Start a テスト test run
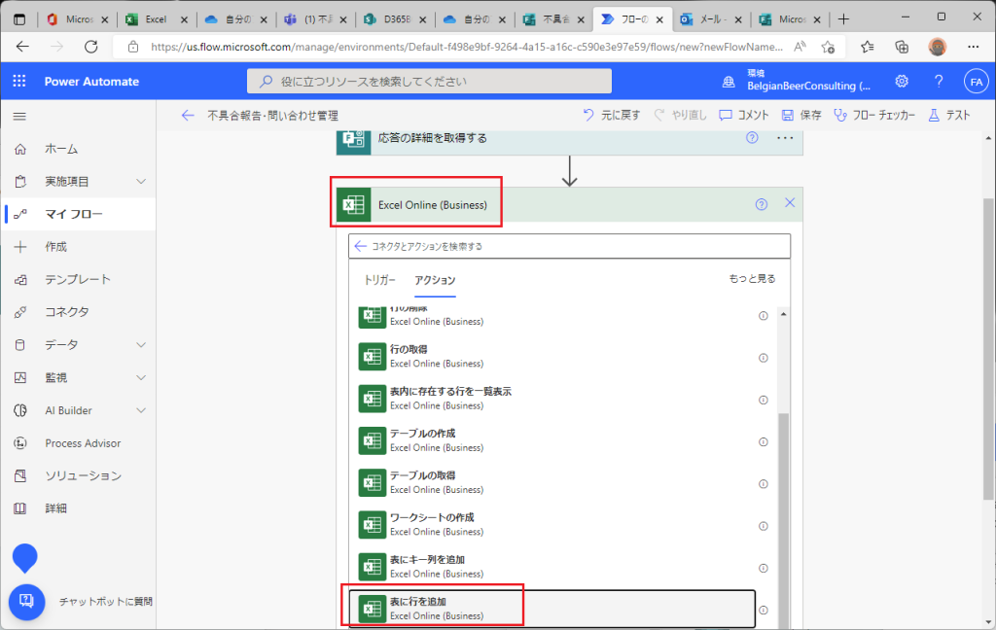 [x=949, y=115]
